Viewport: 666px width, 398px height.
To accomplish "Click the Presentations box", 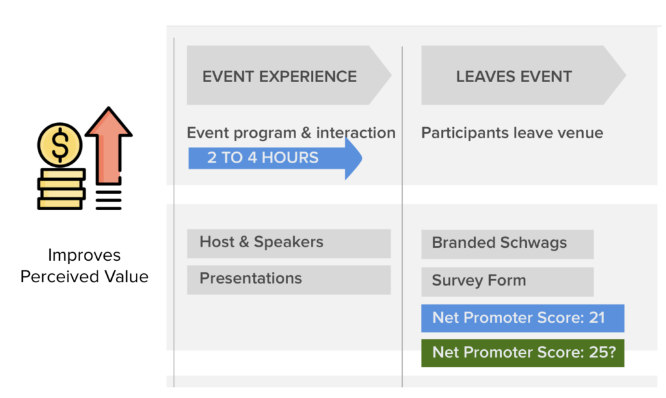I will tap(289, 280).
